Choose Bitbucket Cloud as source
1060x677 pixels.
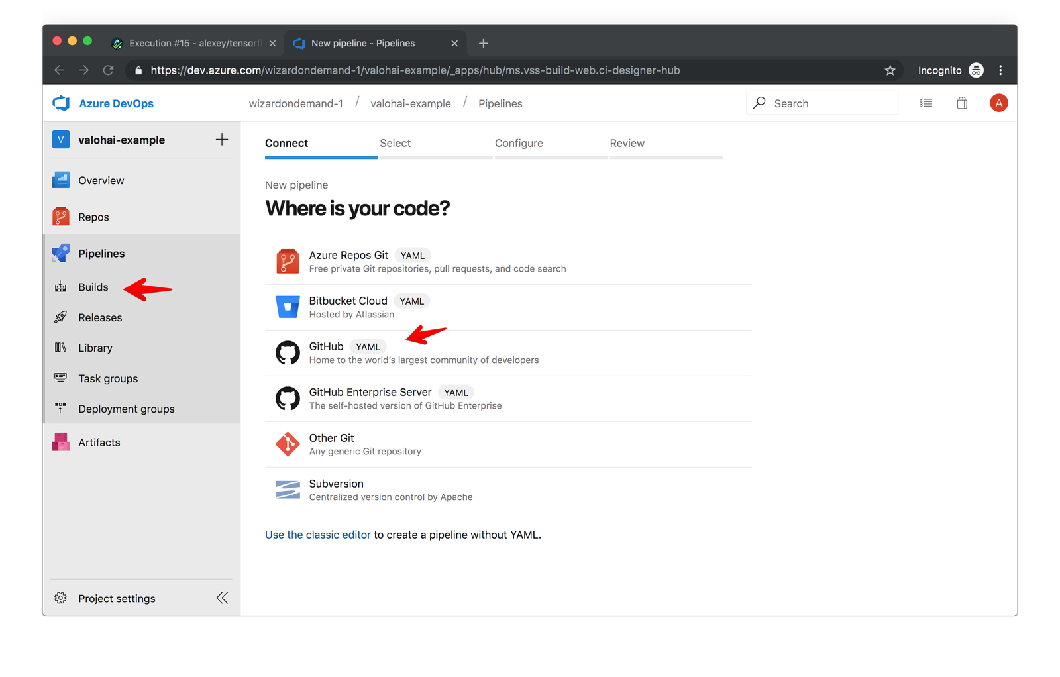508,307
